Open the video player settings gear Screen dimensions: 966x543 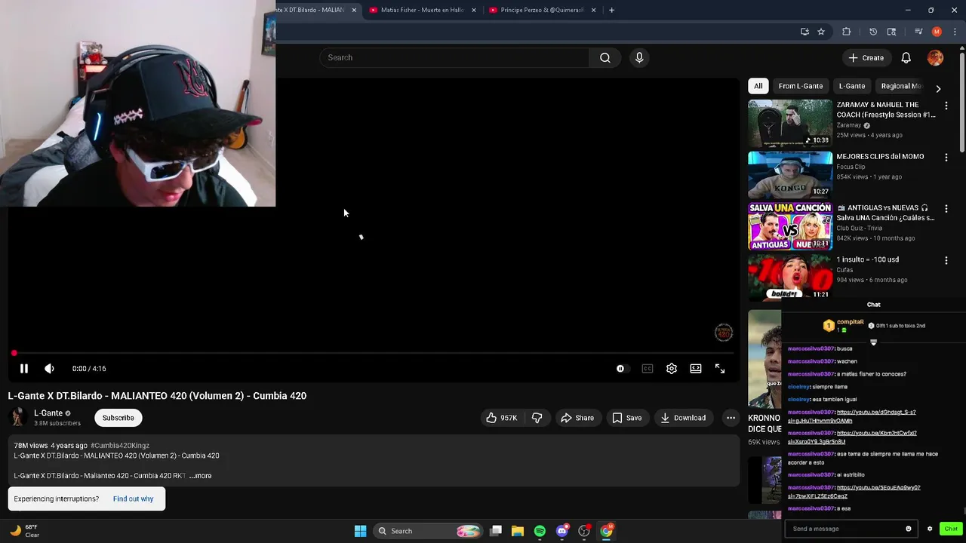671,369
